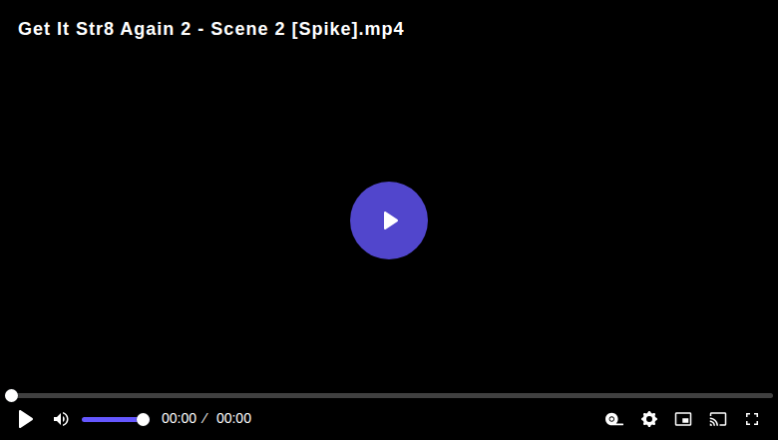Click the small play icon in the control bar
Screen dimensions: 778x440
click(26, 419)
